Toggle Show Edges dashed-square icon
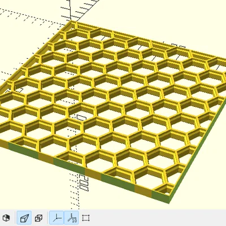 pyautogui.click(x=86, y=218)
